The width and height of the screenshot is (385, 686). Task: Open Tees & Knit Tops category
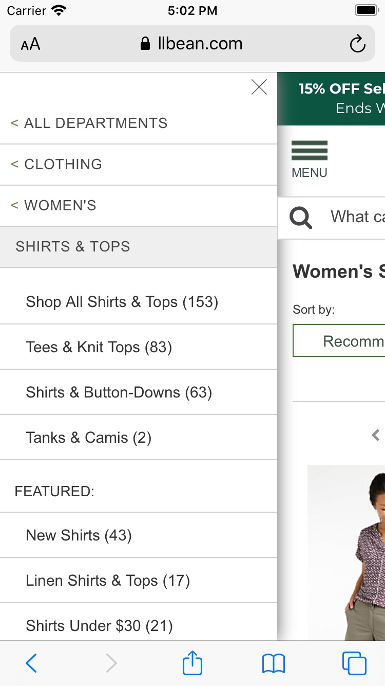(x=99, y=347)
